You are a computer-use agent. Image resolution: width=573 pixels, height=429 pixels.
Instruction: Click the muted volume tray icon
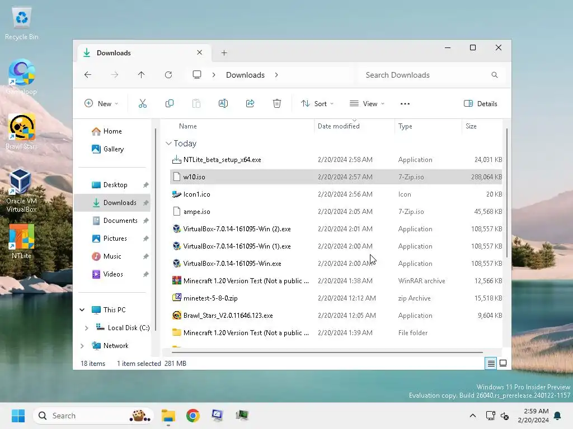pyautogui.click(x=505, y=416)
